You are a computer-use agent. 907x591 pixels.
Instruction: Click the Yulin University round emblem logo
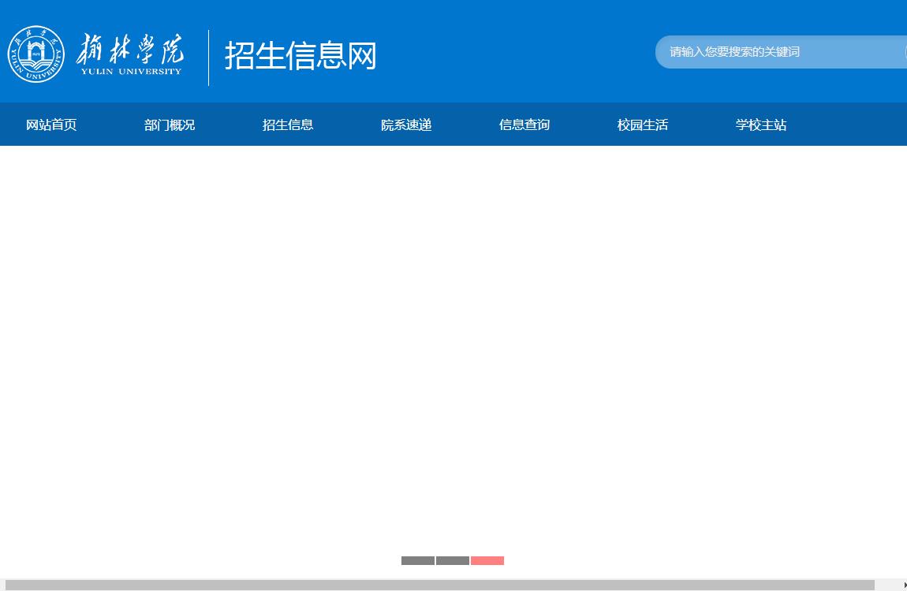[35, 54]
